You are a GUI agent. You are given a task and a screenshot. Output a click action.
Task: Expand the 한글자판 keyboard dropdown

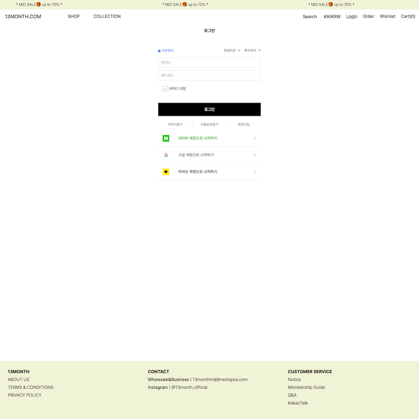(232, 50)
